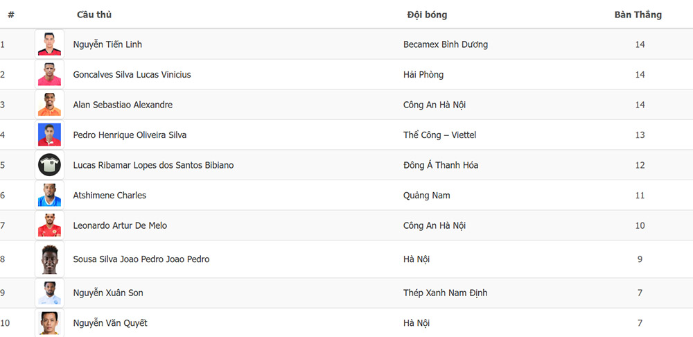Screen dimensions: 693x337
Task: Click the Cầu thủ column header
Action: pos(94,15)
